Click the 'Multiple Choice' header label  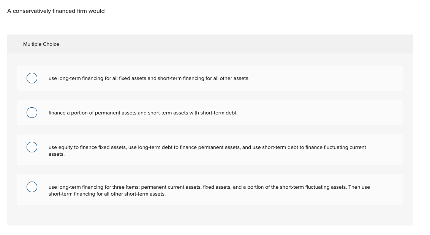pos(41,44)
